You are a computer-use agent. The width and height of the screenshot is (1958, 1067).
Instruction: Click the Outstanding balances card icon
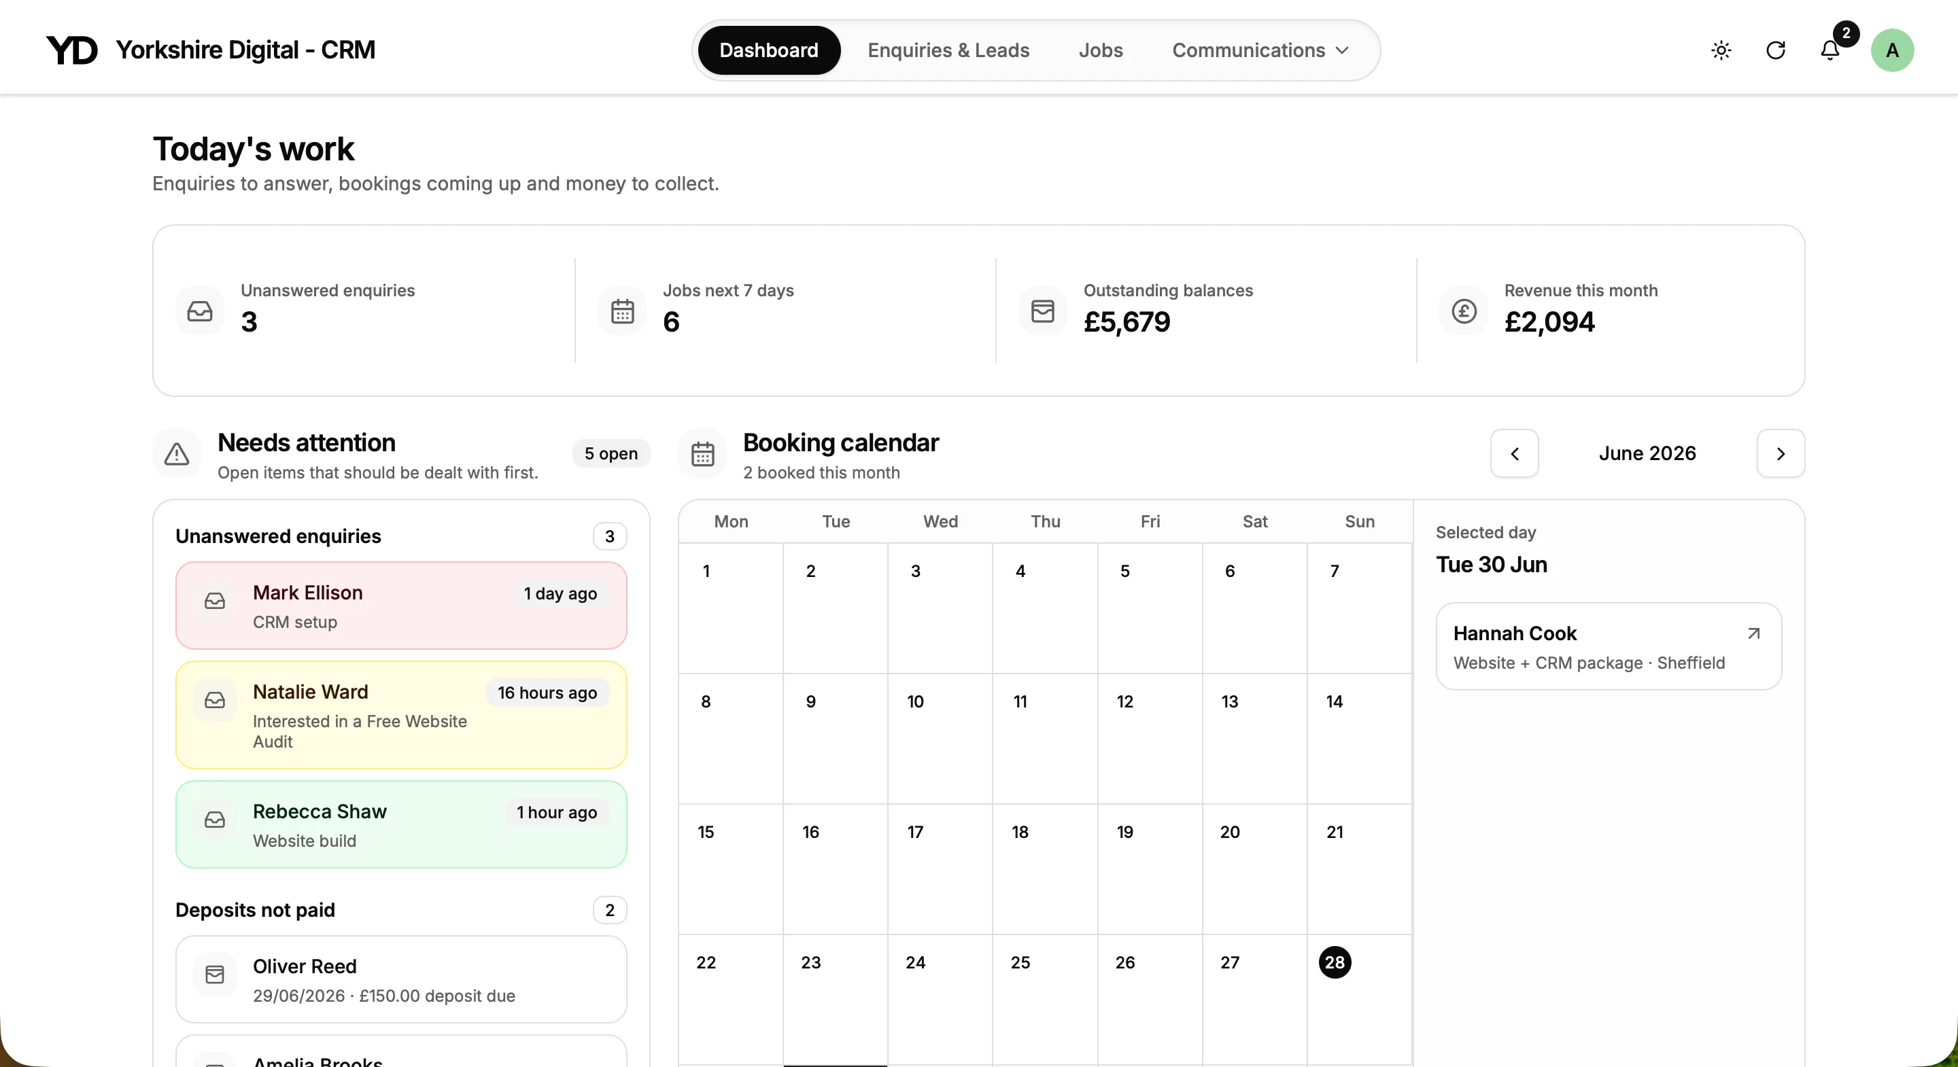pyautogui.click(x=1043, y=311)
